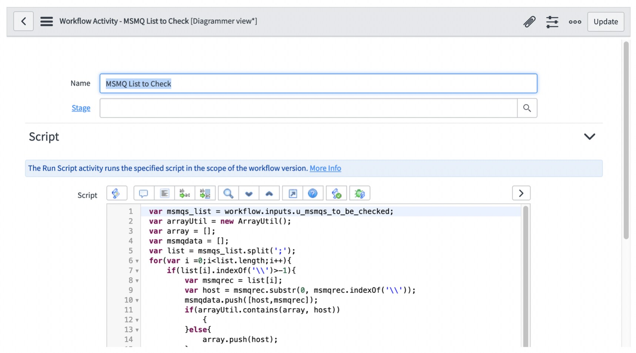Fold code at line 12 arrow
Screen dimensions: 636x353
tap(137, 320)
